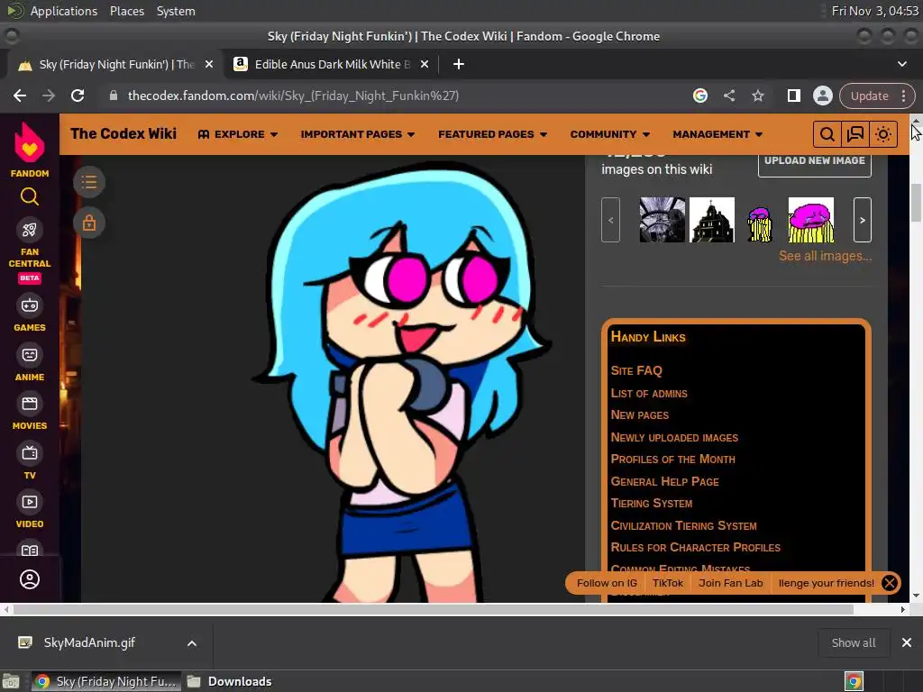Open Fan Central rocket icon
The image size is (923, 692).
(30, 230)
